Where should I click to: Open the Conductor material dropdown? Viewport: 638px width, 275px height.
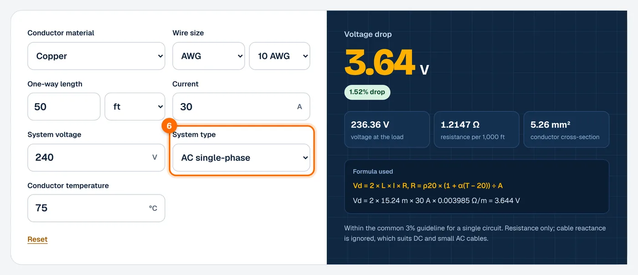96,56
